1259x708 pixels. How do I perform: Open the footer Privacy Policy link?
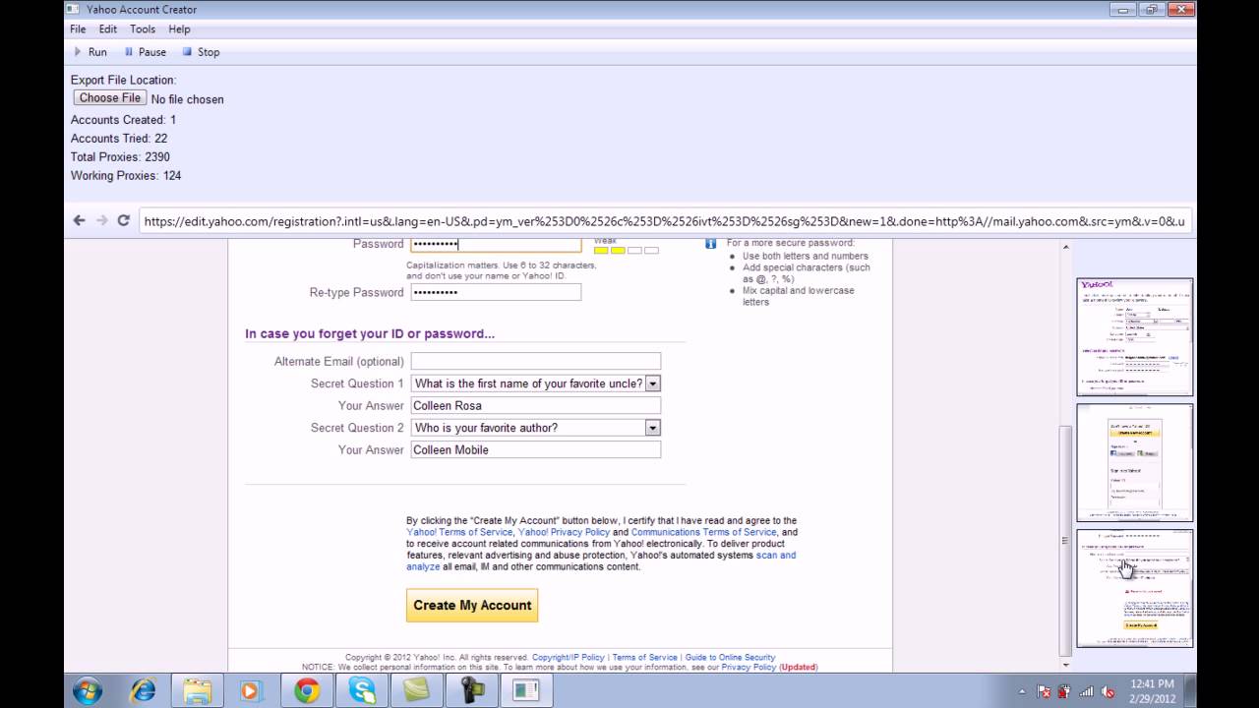[749, 668]
